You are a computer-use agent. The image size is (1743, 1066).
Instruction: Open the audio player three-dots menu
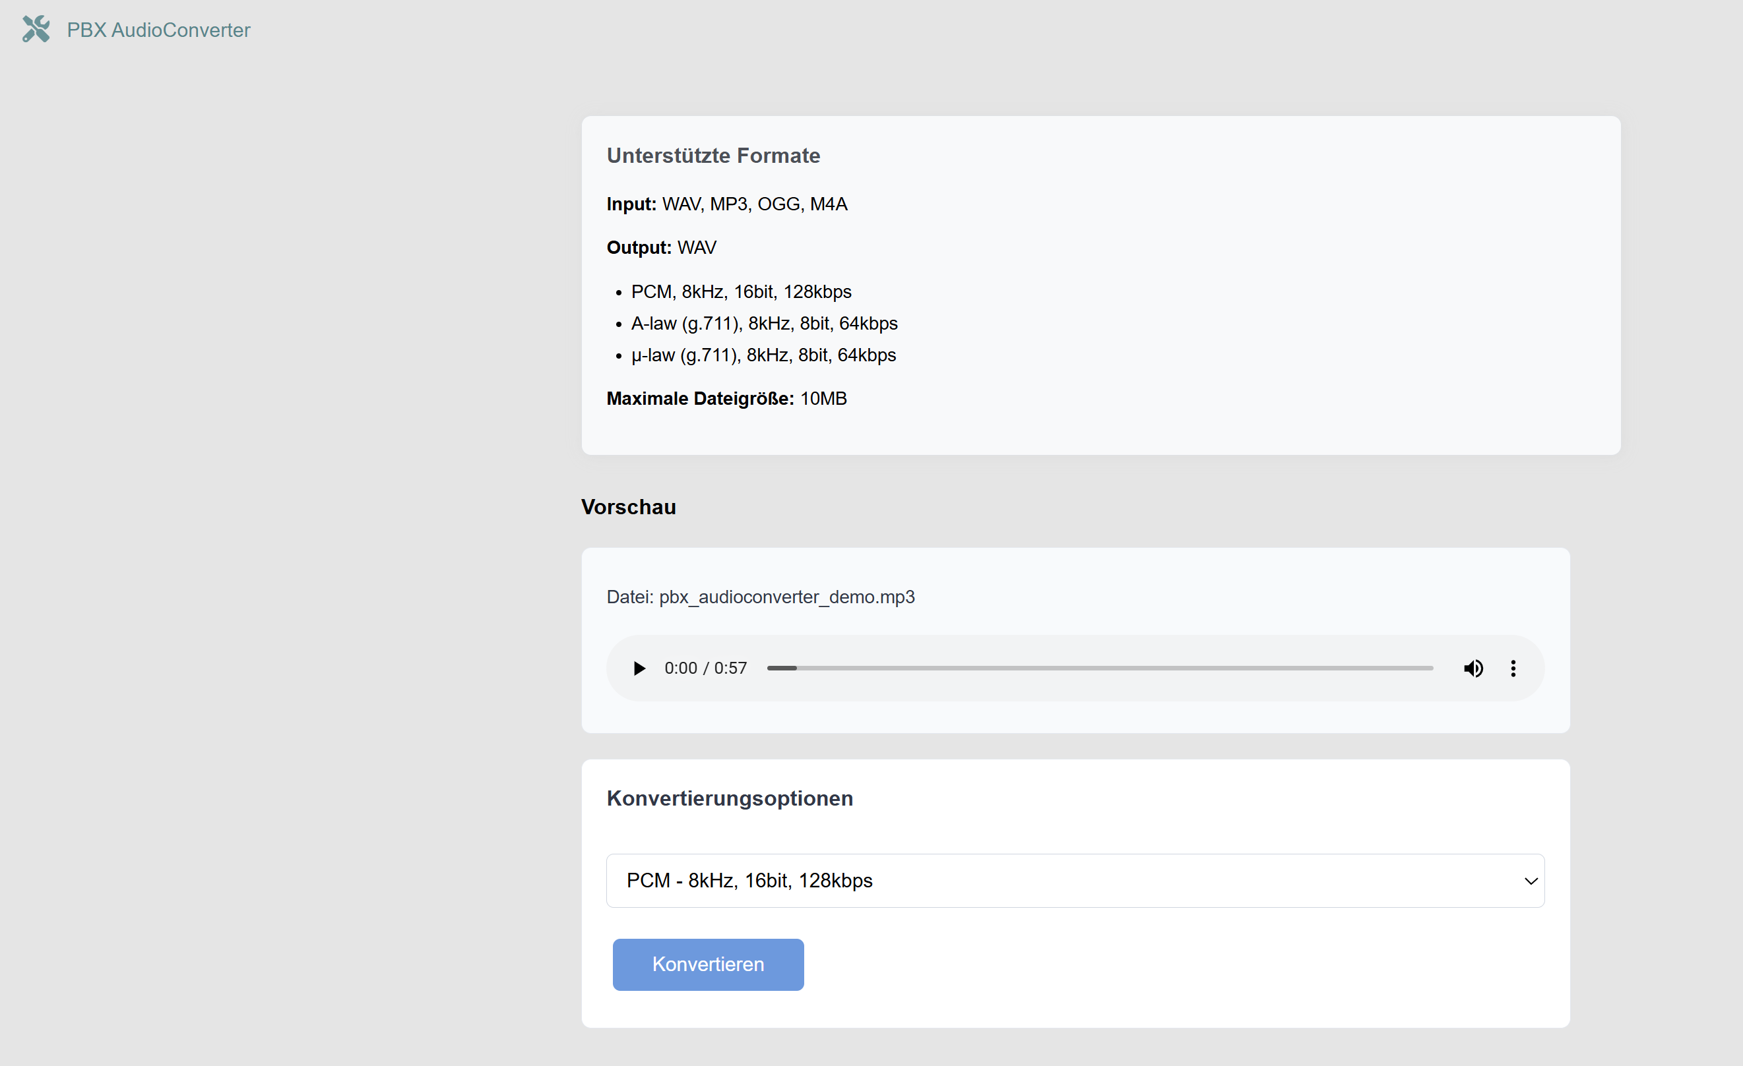[1512, 668]
